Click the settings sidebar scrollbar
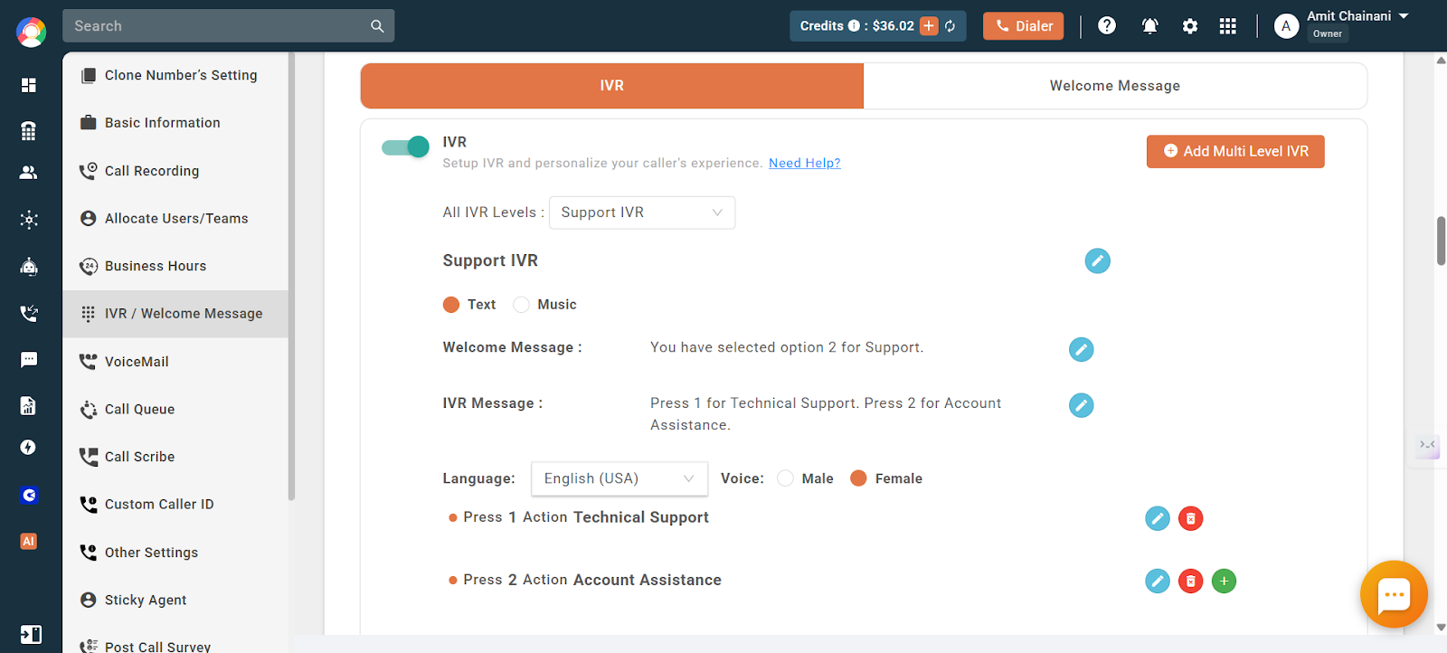Viewport: 1447px width, 653px height. tap(291, 276)
